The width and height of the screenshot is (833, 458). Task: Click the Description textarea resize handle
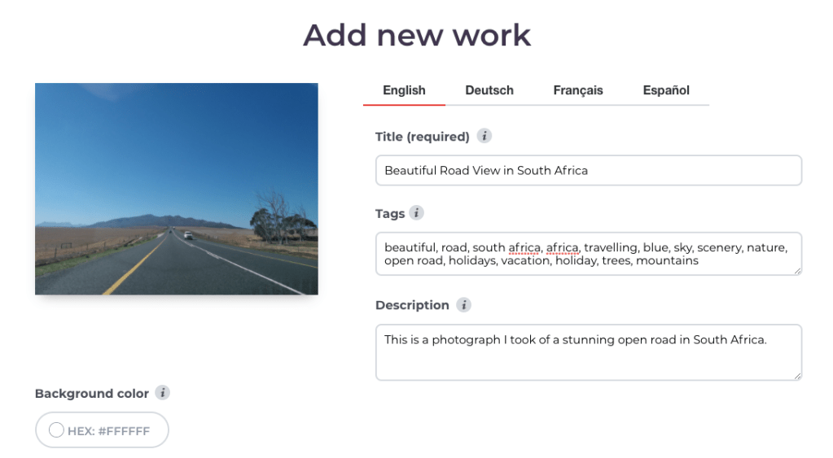click(797, 376)
